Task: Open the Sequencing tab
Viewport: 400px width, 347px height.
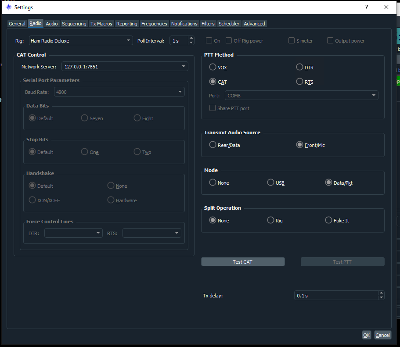Action: [x=74, y=24]
